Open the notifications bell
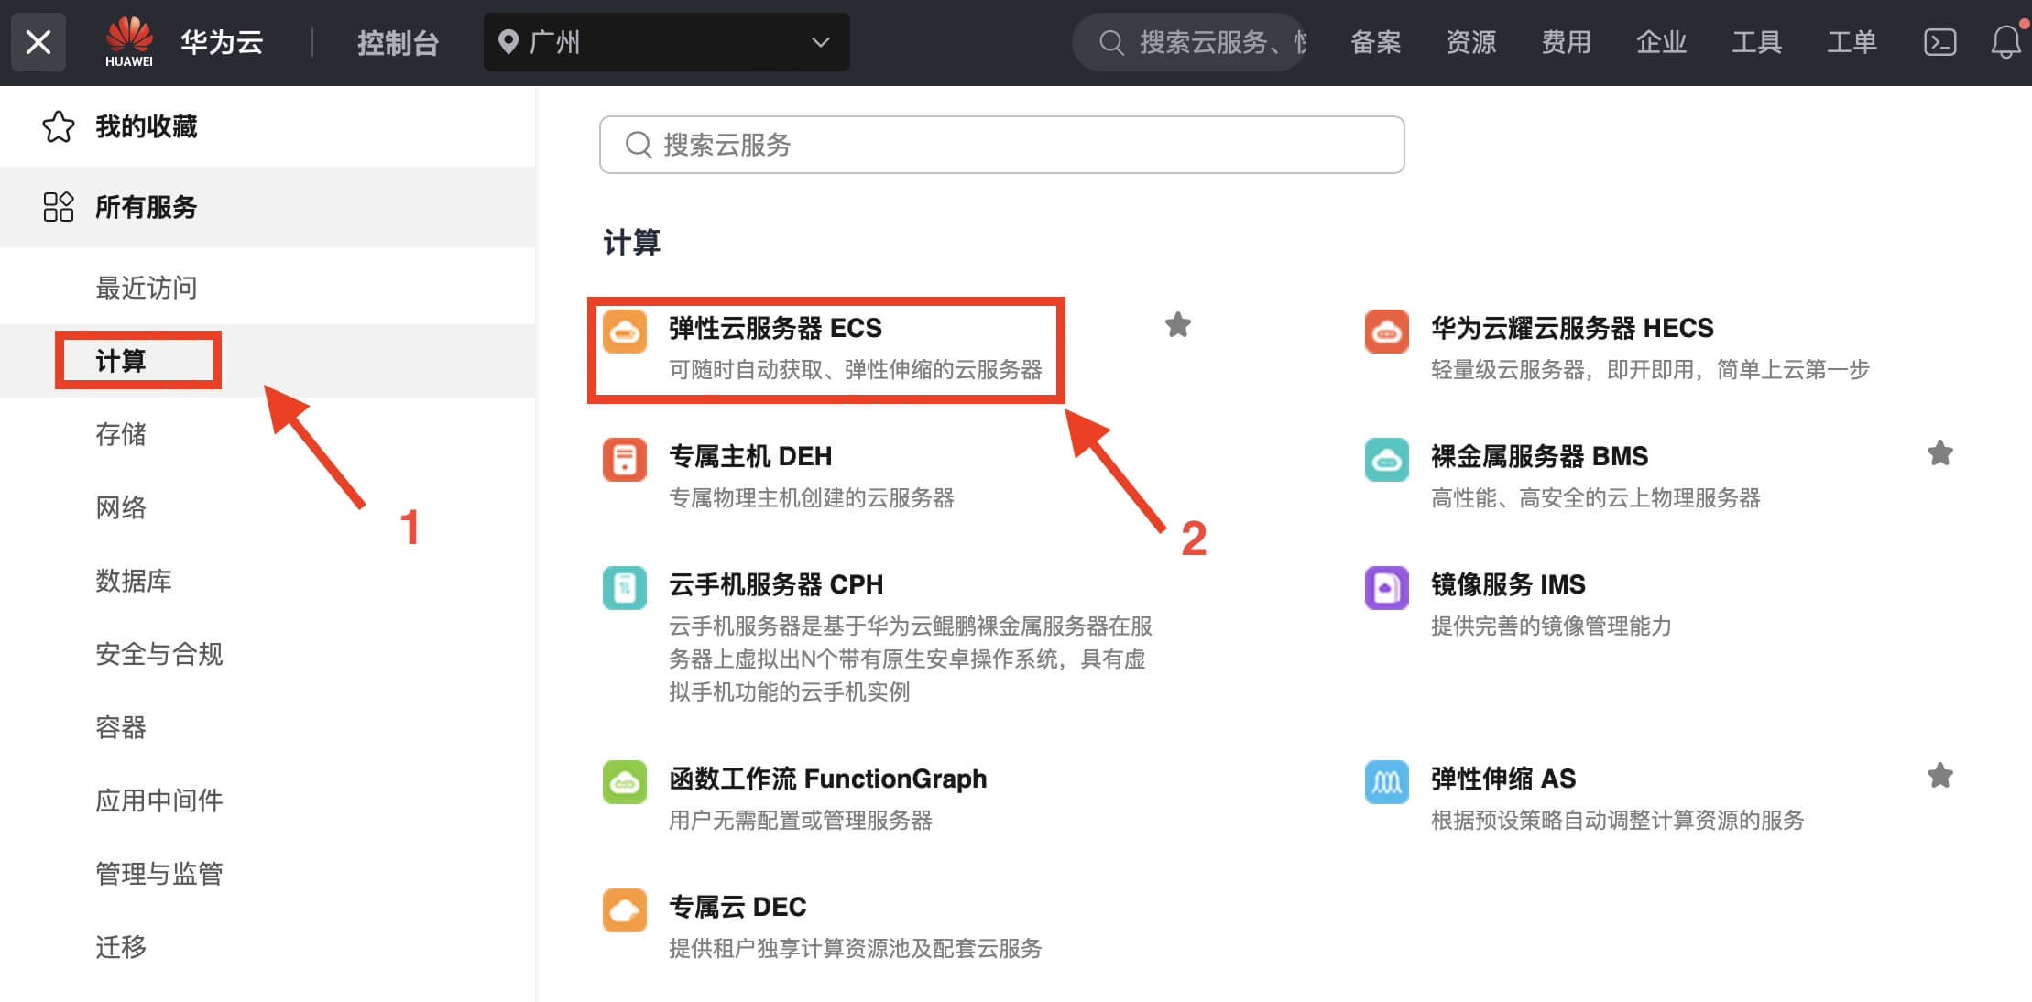This screenshot has width=2032, height=1002. tap(2005, 42)
